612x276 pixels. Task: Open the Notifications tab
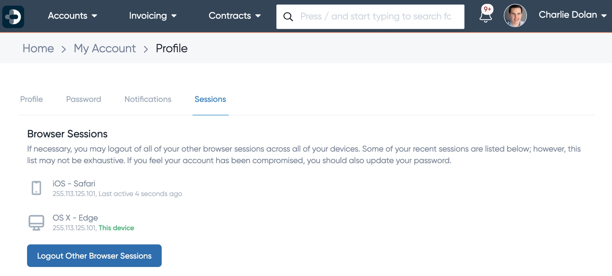[x=148, y=99]
